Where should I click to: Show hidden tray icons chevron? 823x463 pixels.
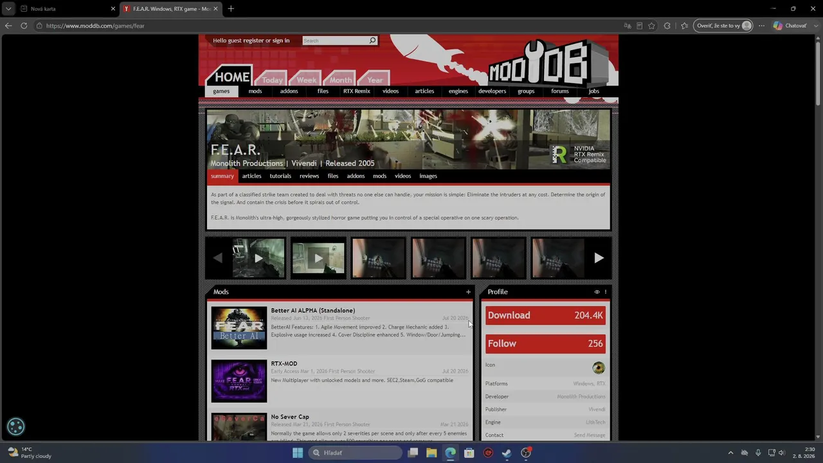tap(730, 453)
